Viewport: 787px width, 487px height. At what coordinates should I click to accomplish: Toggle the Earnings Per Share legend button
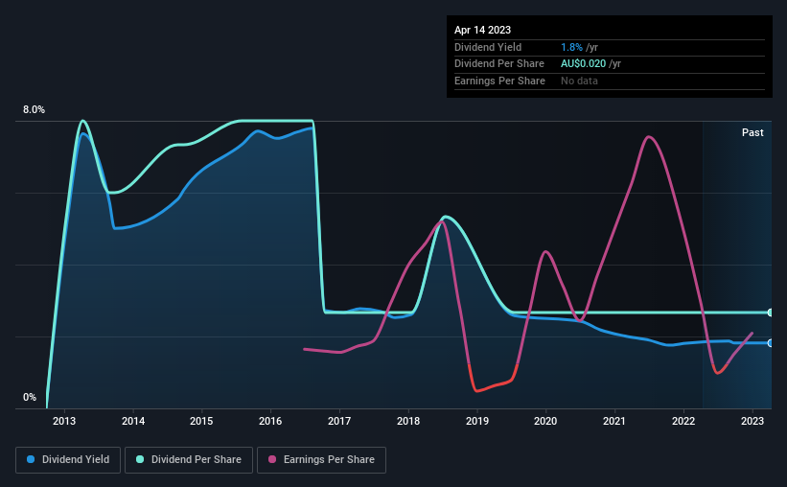tap(321, 460)
